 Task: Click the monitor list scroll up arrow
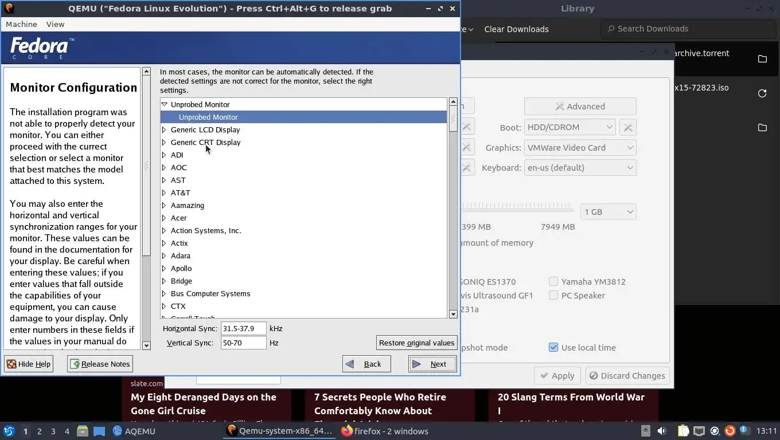click(x=453, y=102)
